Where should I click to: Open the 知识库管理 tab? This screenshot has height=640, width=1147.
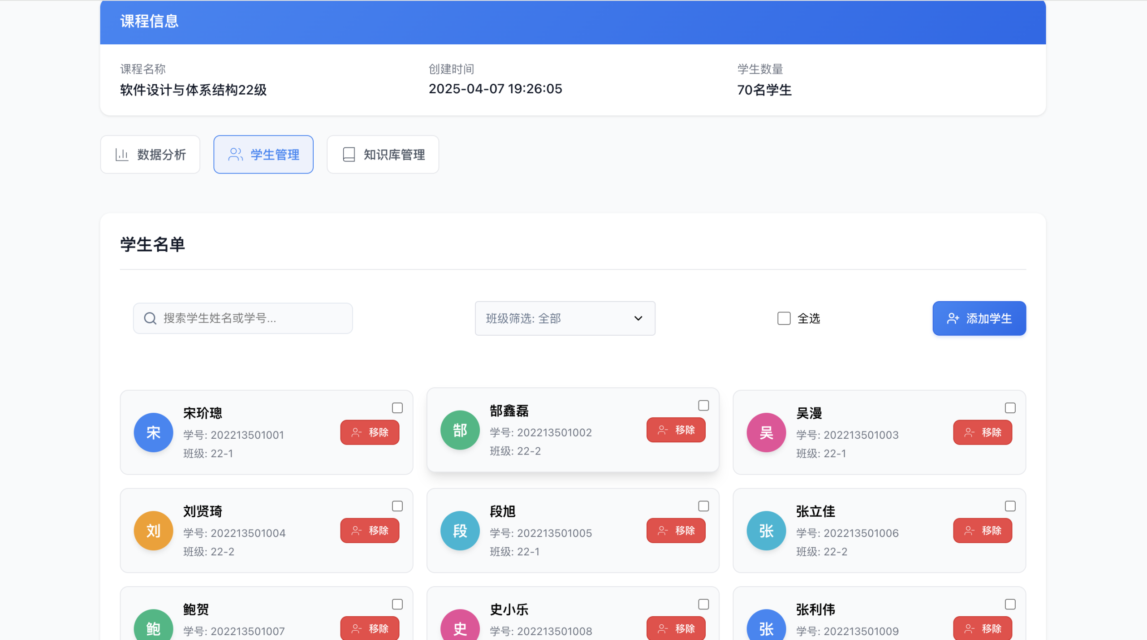coord(383,155)
